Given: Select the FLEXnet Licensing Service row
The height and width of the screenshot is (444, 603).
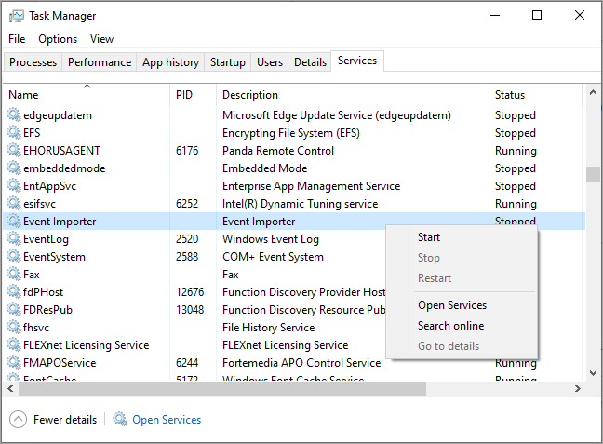Looking at the screenshot, I should click(x=86, y=345).
